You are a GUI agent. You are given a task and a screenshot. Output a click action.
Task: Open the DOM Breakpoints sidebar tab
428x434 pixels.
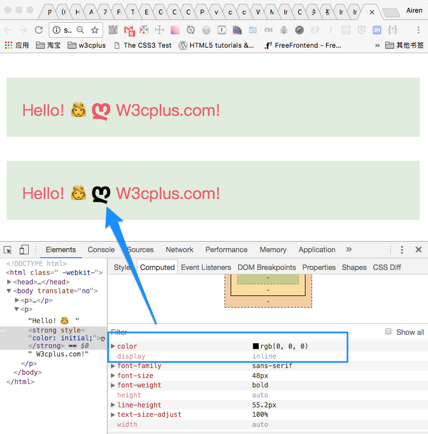click(267, 267)
